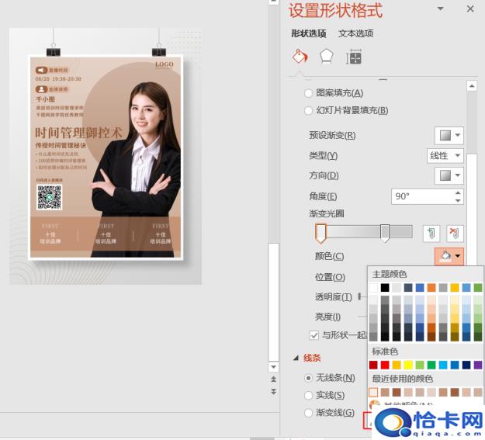Viewport: 485px width, 440px height.
Task: Pick the standard dark red swatch
Action: (373, 366)
